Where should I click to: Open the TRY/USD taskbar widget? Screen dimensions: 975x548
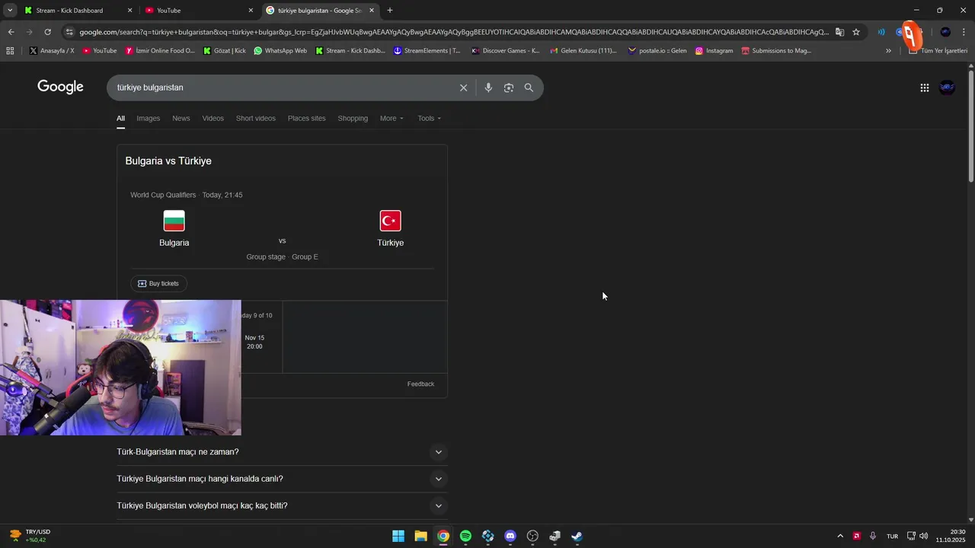29,536
